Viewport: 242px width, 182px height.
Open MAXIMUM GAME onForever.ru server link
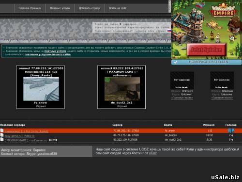click(x=26, y=140)
